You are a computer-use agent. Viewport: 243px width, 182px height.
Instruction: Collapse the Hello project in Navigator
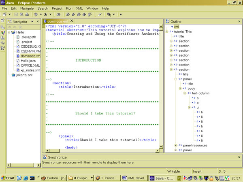coord(9,32)
